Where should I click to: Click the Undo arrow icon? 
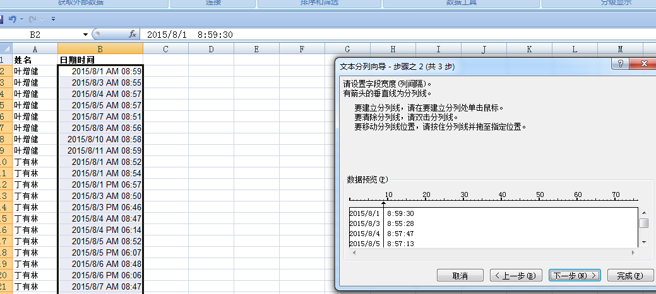tap(12, 20)
